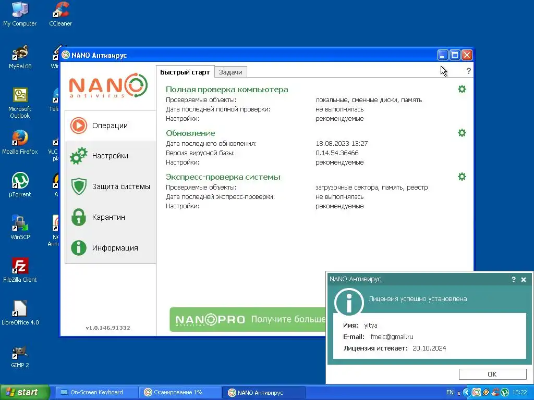Select the MyPal 68 desktop icon
This screenshot has height=400, width=534.
tap(20, 57)
